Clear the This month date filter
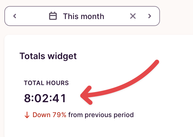This screenshot has width=193, height=137. point(133,16)
